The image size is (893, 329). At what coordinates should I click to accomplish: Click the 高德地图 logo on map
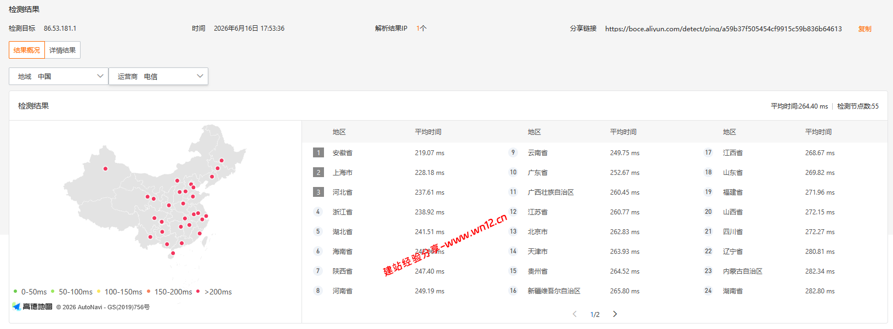coord(32,307)
